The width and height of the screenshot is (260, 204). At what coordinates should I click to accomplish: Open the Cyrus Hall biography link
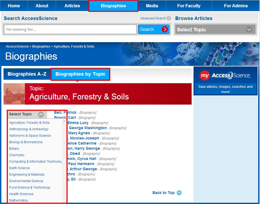[82, 159]
